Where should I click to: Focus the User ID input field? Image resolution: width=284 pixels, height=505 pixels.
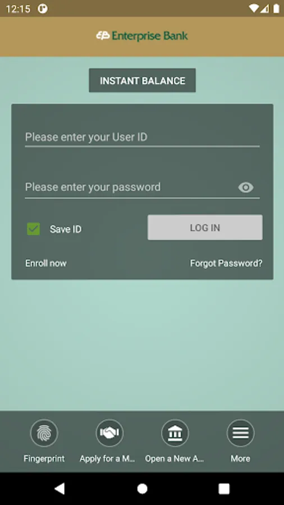point(143,137)
